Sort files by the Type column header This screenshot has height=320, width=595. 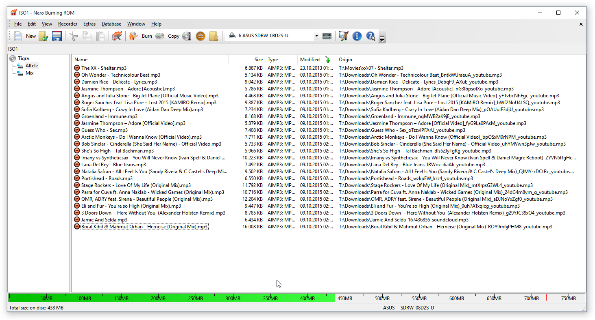click(x=281, y=60)
